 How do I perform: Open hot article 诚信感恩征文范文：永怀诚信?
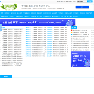pos(81,35)
